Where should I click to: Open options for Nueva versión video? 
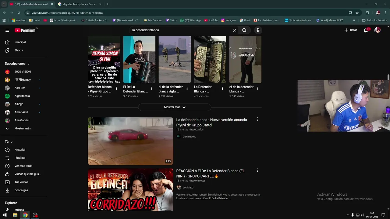pos(257,119)
